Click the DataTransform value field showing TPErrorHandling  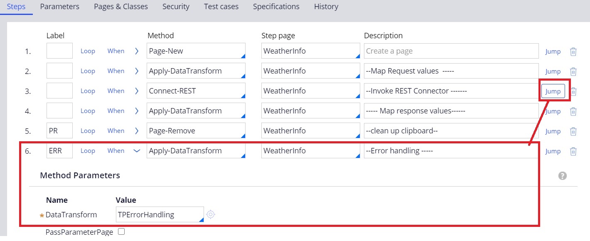click(160, 214)
